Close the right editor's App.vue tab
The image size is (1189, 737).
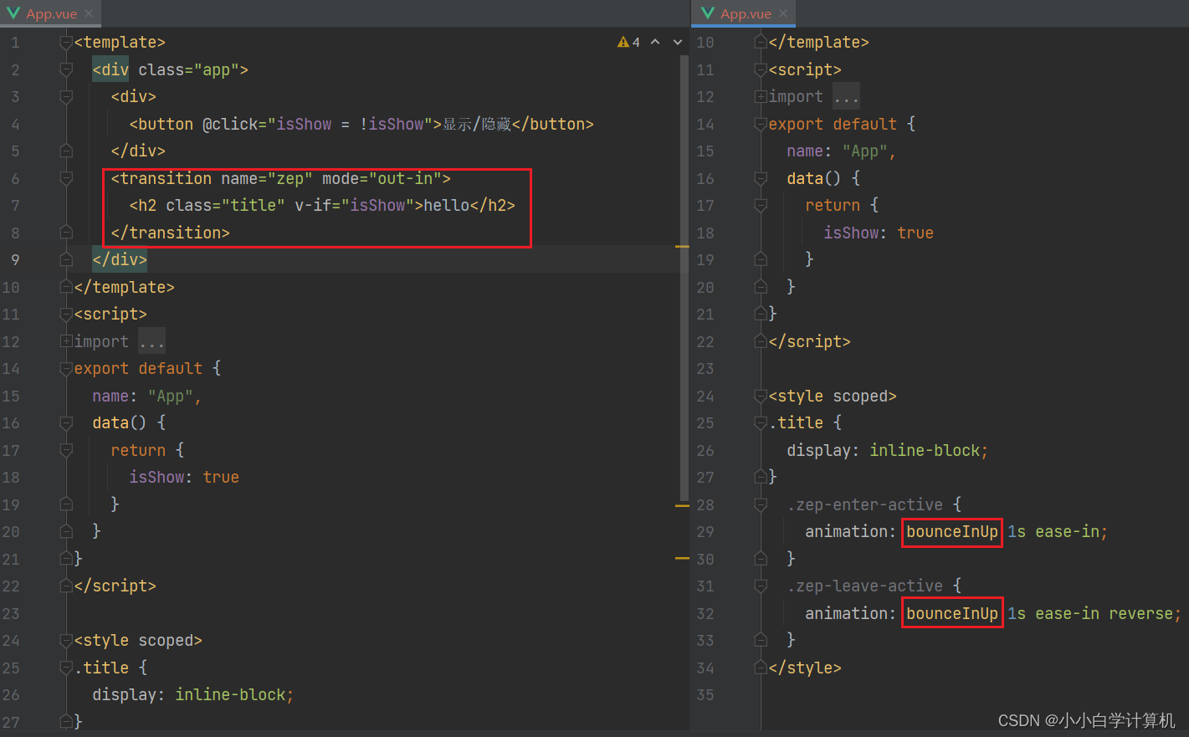(x=783, y=13)
